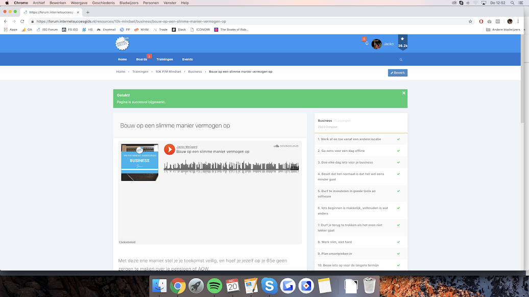
Task: Open the notifications bell
Action: 367,43
